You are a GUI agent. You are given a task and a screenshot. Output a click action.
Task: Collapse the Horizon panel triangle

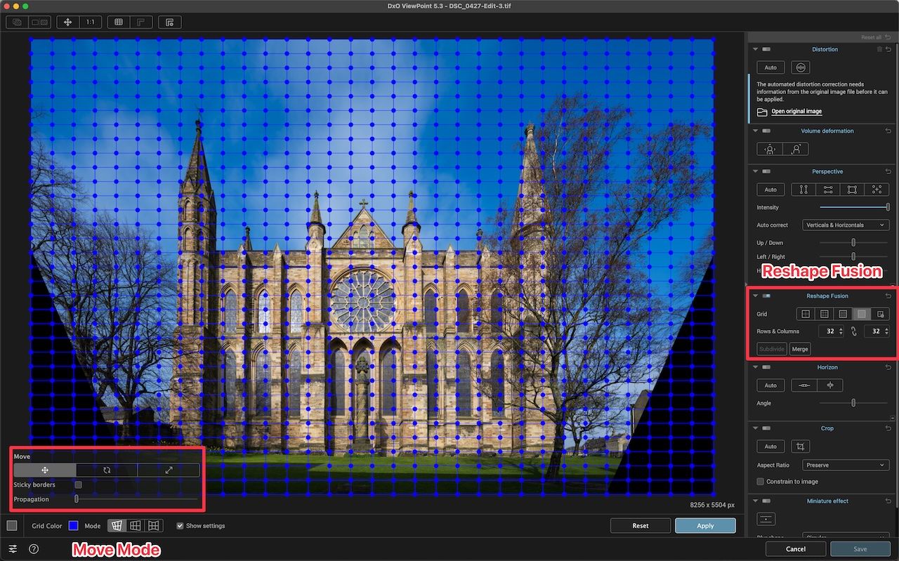tap(755, 367)
